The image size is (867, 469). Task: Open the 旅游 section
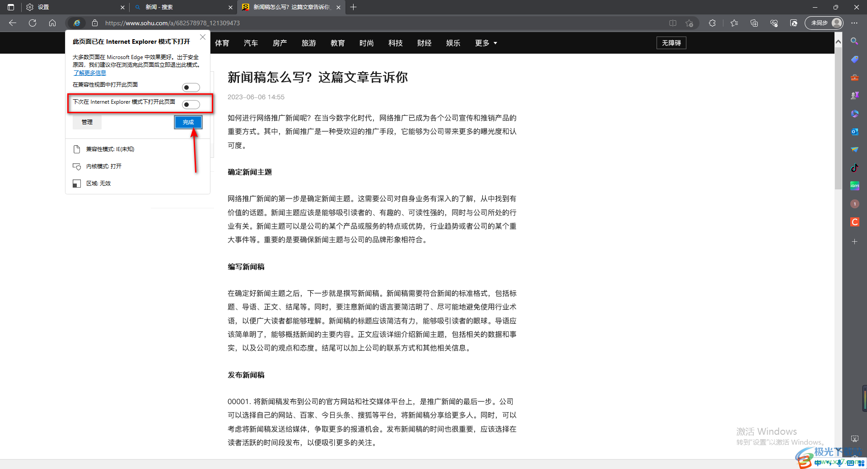[309, 43]
